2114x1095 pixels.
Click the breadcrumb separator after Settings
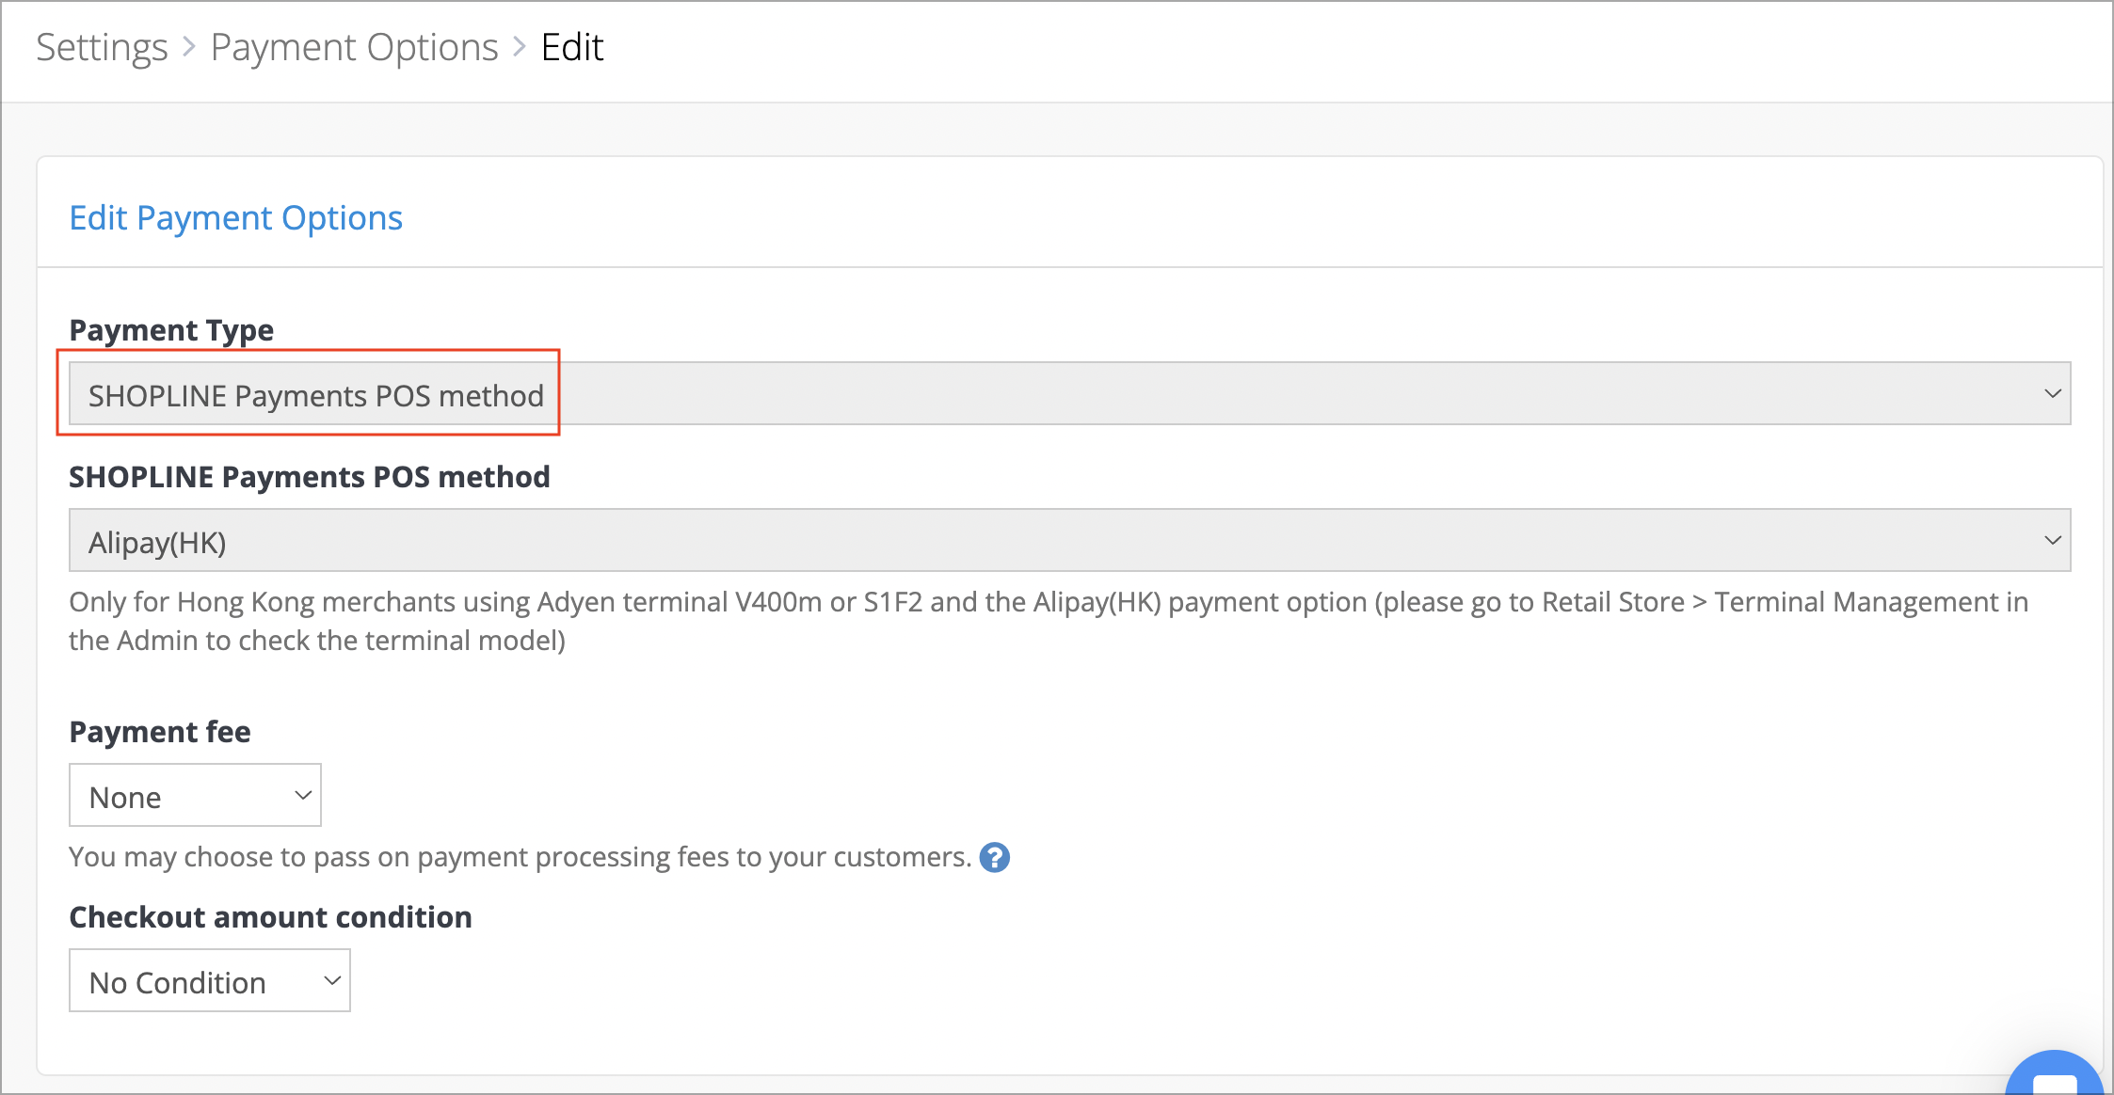(x=191, y=47)
